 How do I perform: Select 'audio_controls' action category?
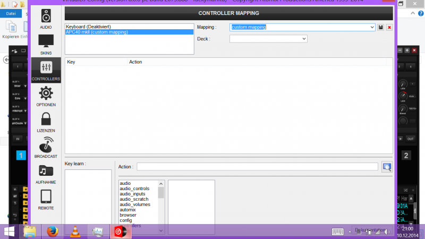pyautogui.click(x=134, y=189)
